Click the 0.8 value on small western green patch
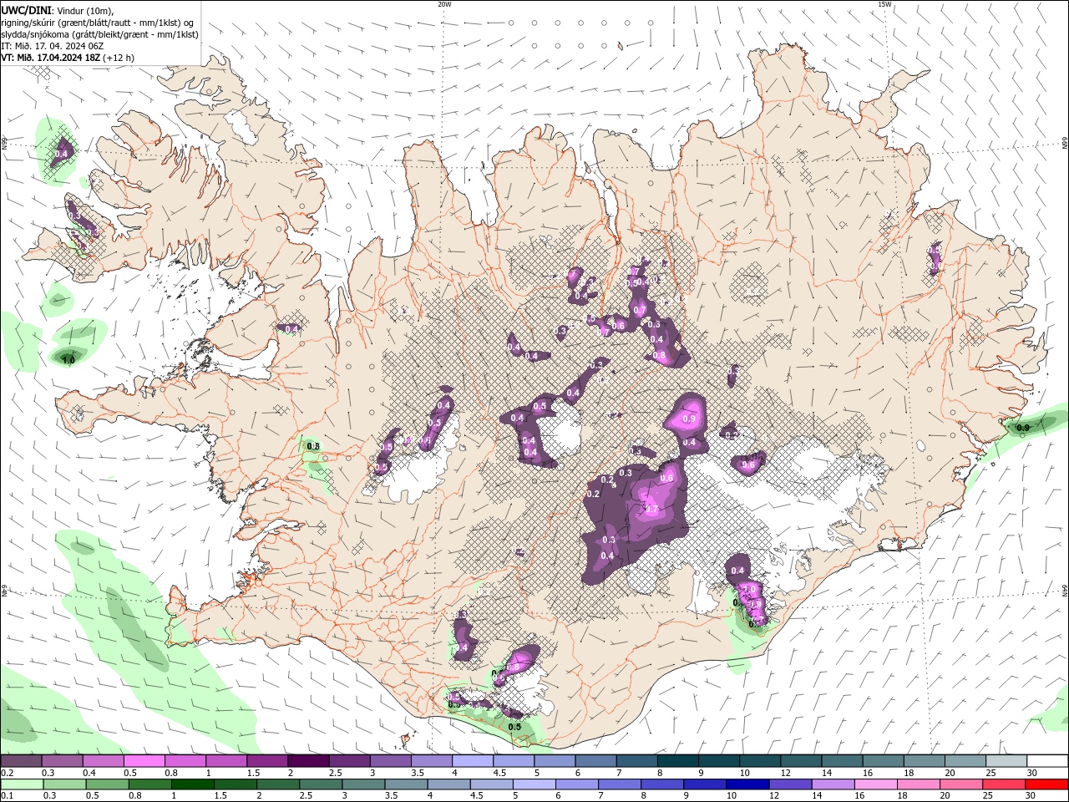Viewport: 1069px width, 802px height. click(313, 446)
